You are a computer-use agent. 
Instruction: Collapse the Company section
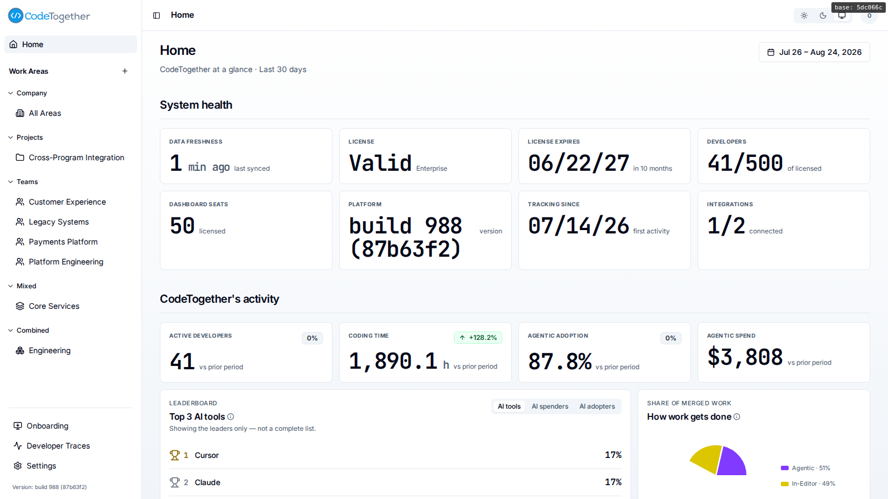tap(28, 93)
